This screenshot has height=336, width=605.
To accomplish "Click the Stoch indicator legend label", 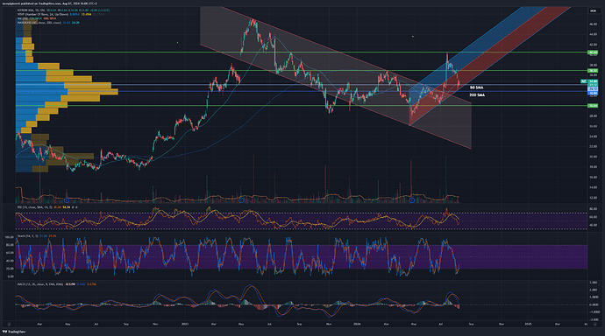I will point(27,236).
